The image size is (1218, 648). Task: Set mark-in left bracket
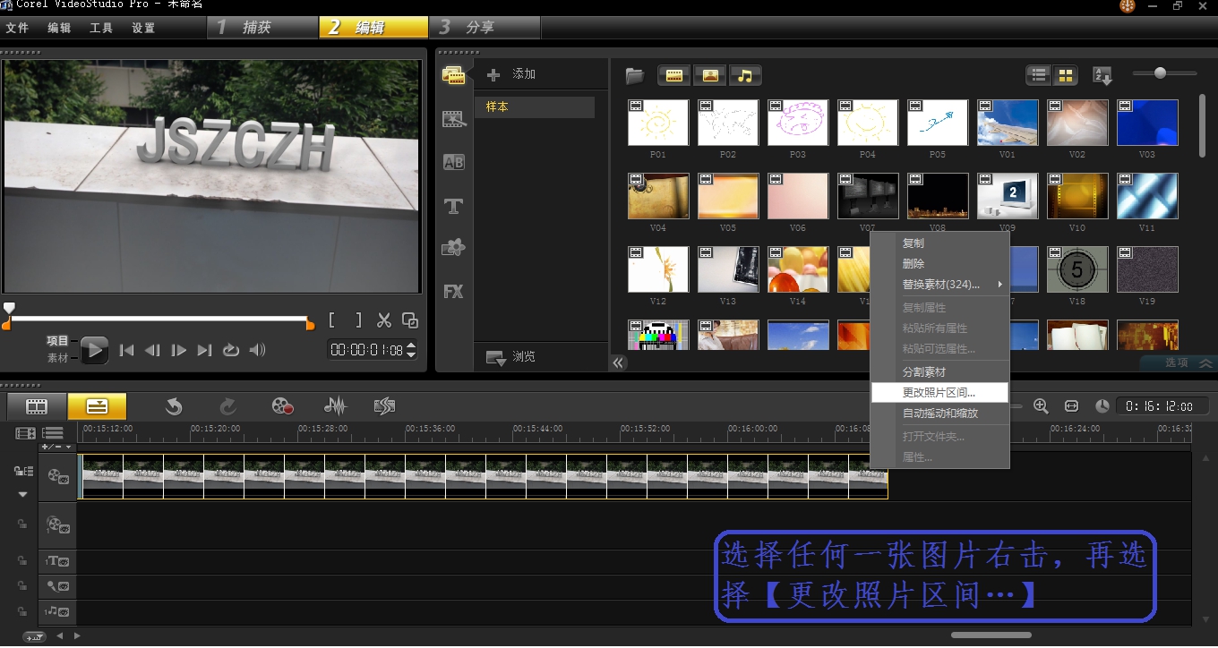click(x=332, y=320)
